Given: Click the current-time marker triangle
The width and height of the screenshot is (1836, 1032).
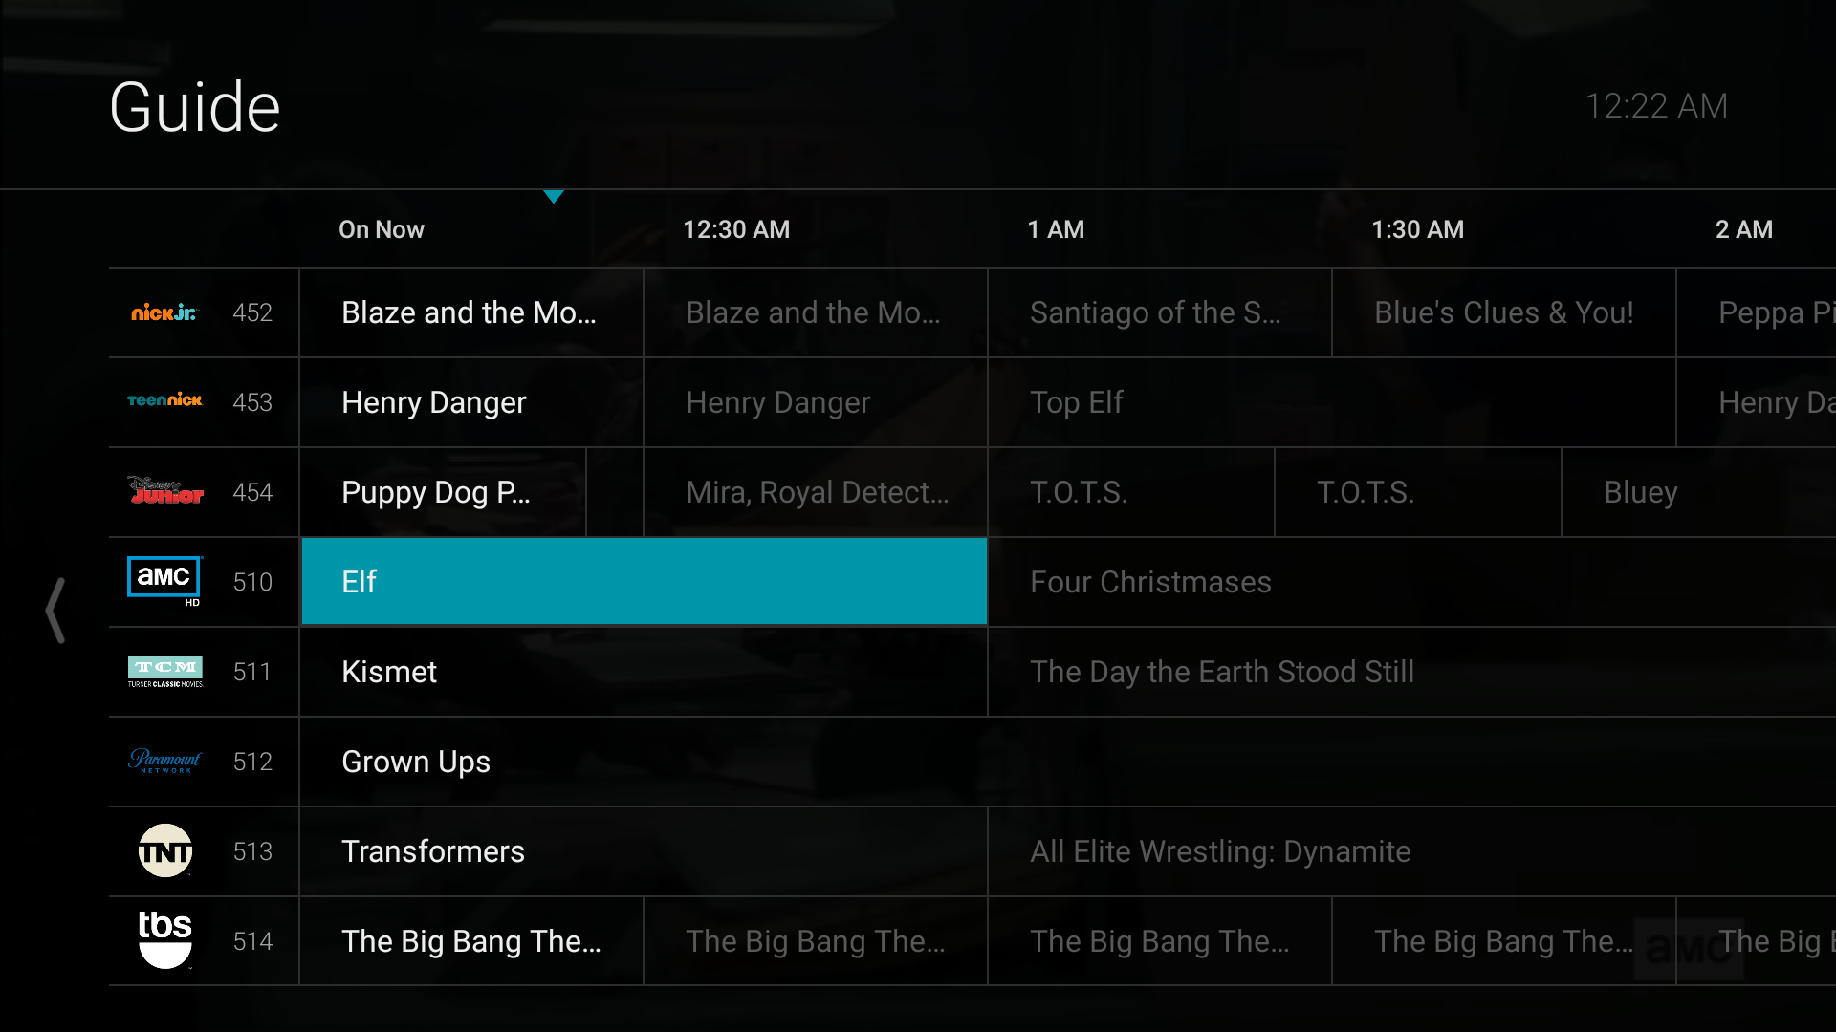Looking at the screenshot, I should pyautogui.click(x=554, y=197).
